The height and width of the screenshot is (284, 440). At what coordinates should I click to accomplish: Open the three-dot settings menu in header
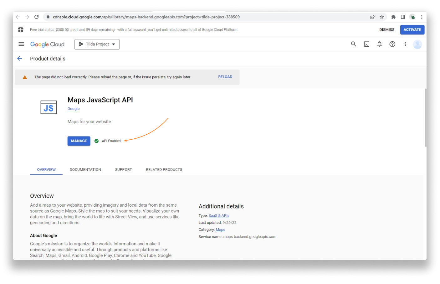pyautogui.click(x=405, y=44)
